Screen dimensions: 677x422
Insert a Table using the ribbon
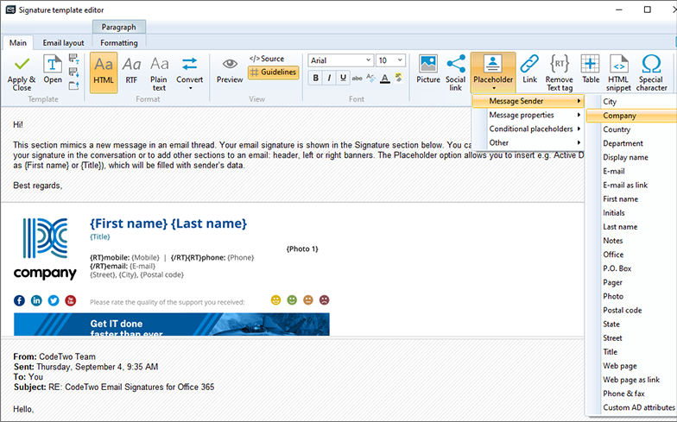[590, 64]
